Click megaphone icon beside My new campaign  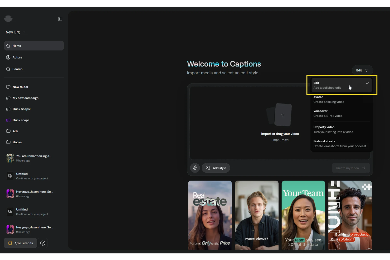point(8,98)
